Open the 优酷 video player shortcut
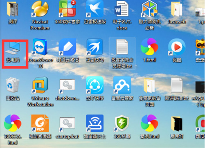Screen dimensions: 205x148 point(177,47)
